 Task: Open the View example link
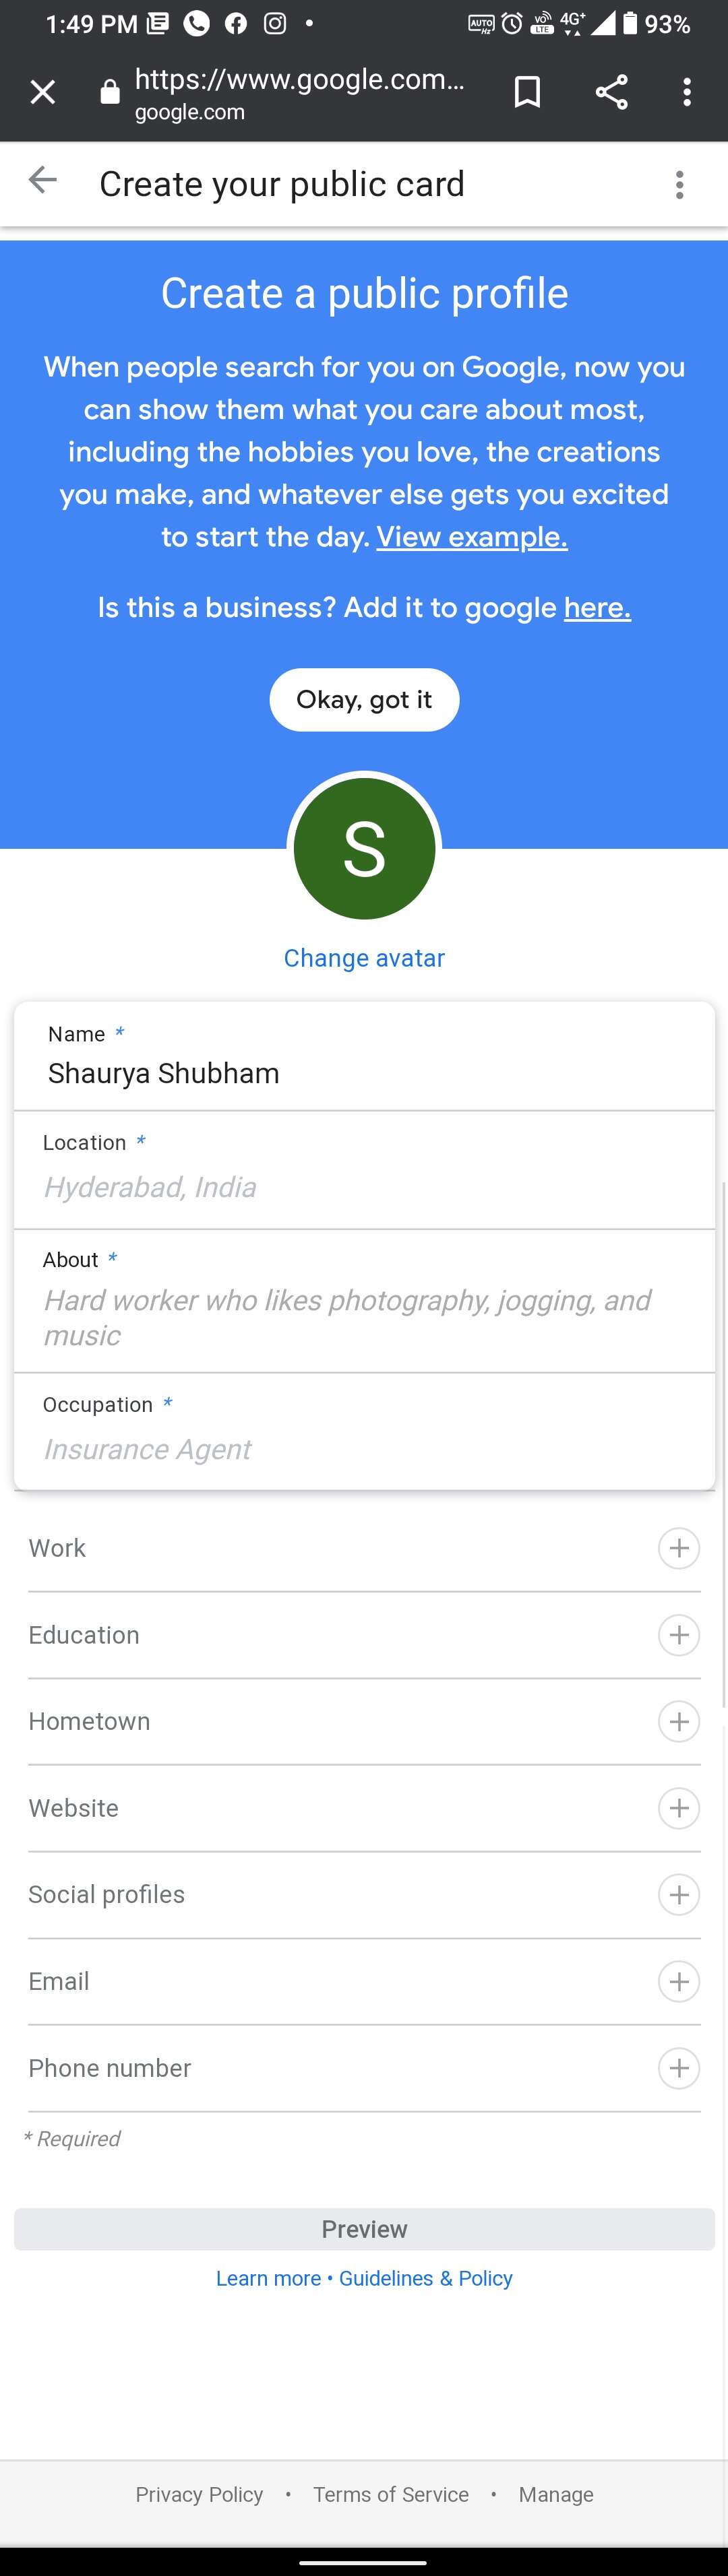472,537
